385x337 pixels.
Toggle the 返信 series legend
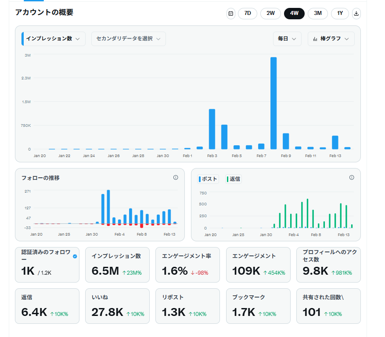click(x=234, y=179)
